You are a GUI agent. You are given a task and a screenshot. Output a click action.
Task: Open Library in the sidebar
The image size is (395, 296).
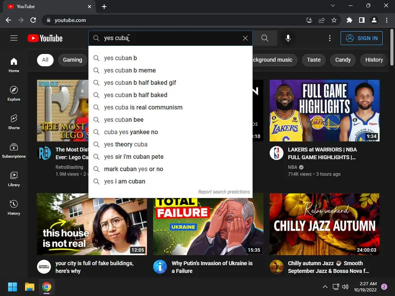tap(14, 179)
